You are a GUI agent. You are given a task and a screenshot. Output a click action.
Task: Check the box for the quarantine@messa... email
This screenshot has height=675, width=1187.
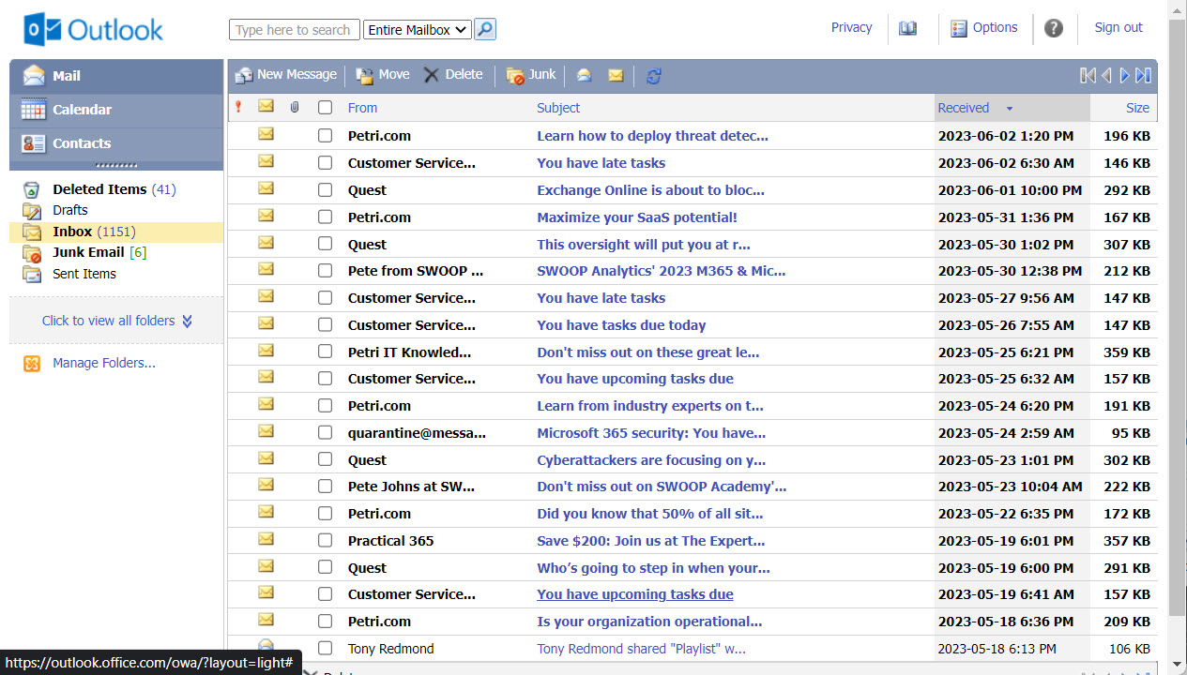click(325, 433)
